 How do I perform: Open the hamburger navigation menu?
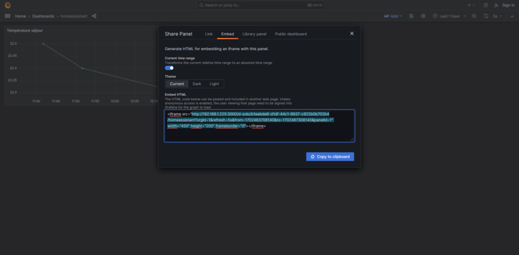point(8,16)
